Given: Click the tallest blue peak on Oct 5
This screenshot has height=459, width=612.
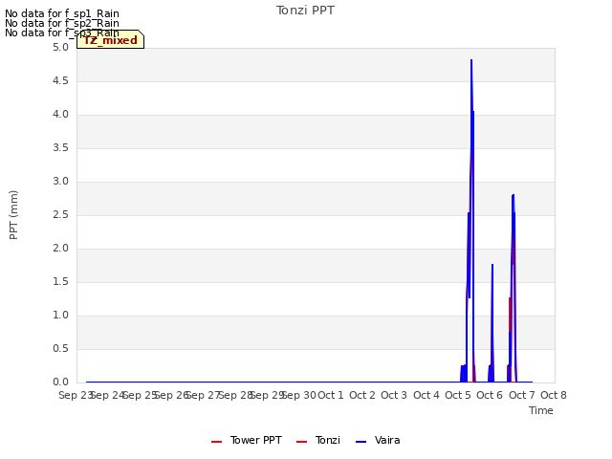Looking at the screenshot, I should click(471, 60).
